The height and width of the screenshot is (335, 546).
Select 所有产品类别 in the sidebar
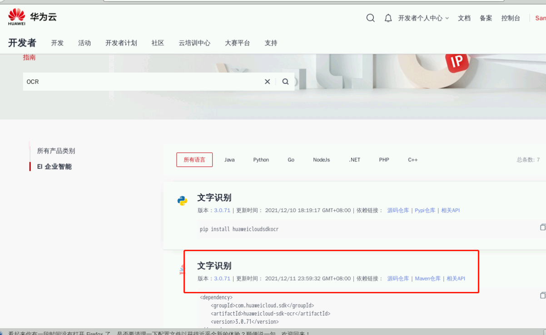(x=56, y=151)
